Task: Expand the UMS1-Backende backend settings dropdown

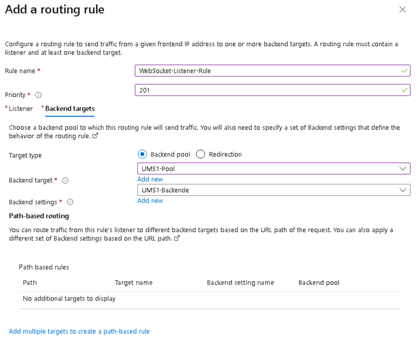Action: click(403, 190)
